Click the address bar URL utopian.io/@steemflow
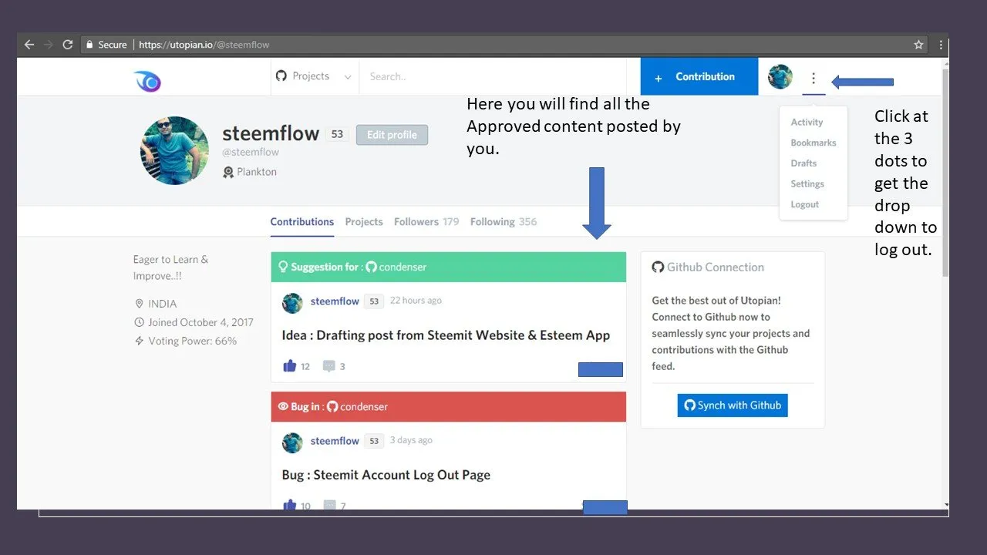Screen dimensions: 987x555 (x=204, y=45)
